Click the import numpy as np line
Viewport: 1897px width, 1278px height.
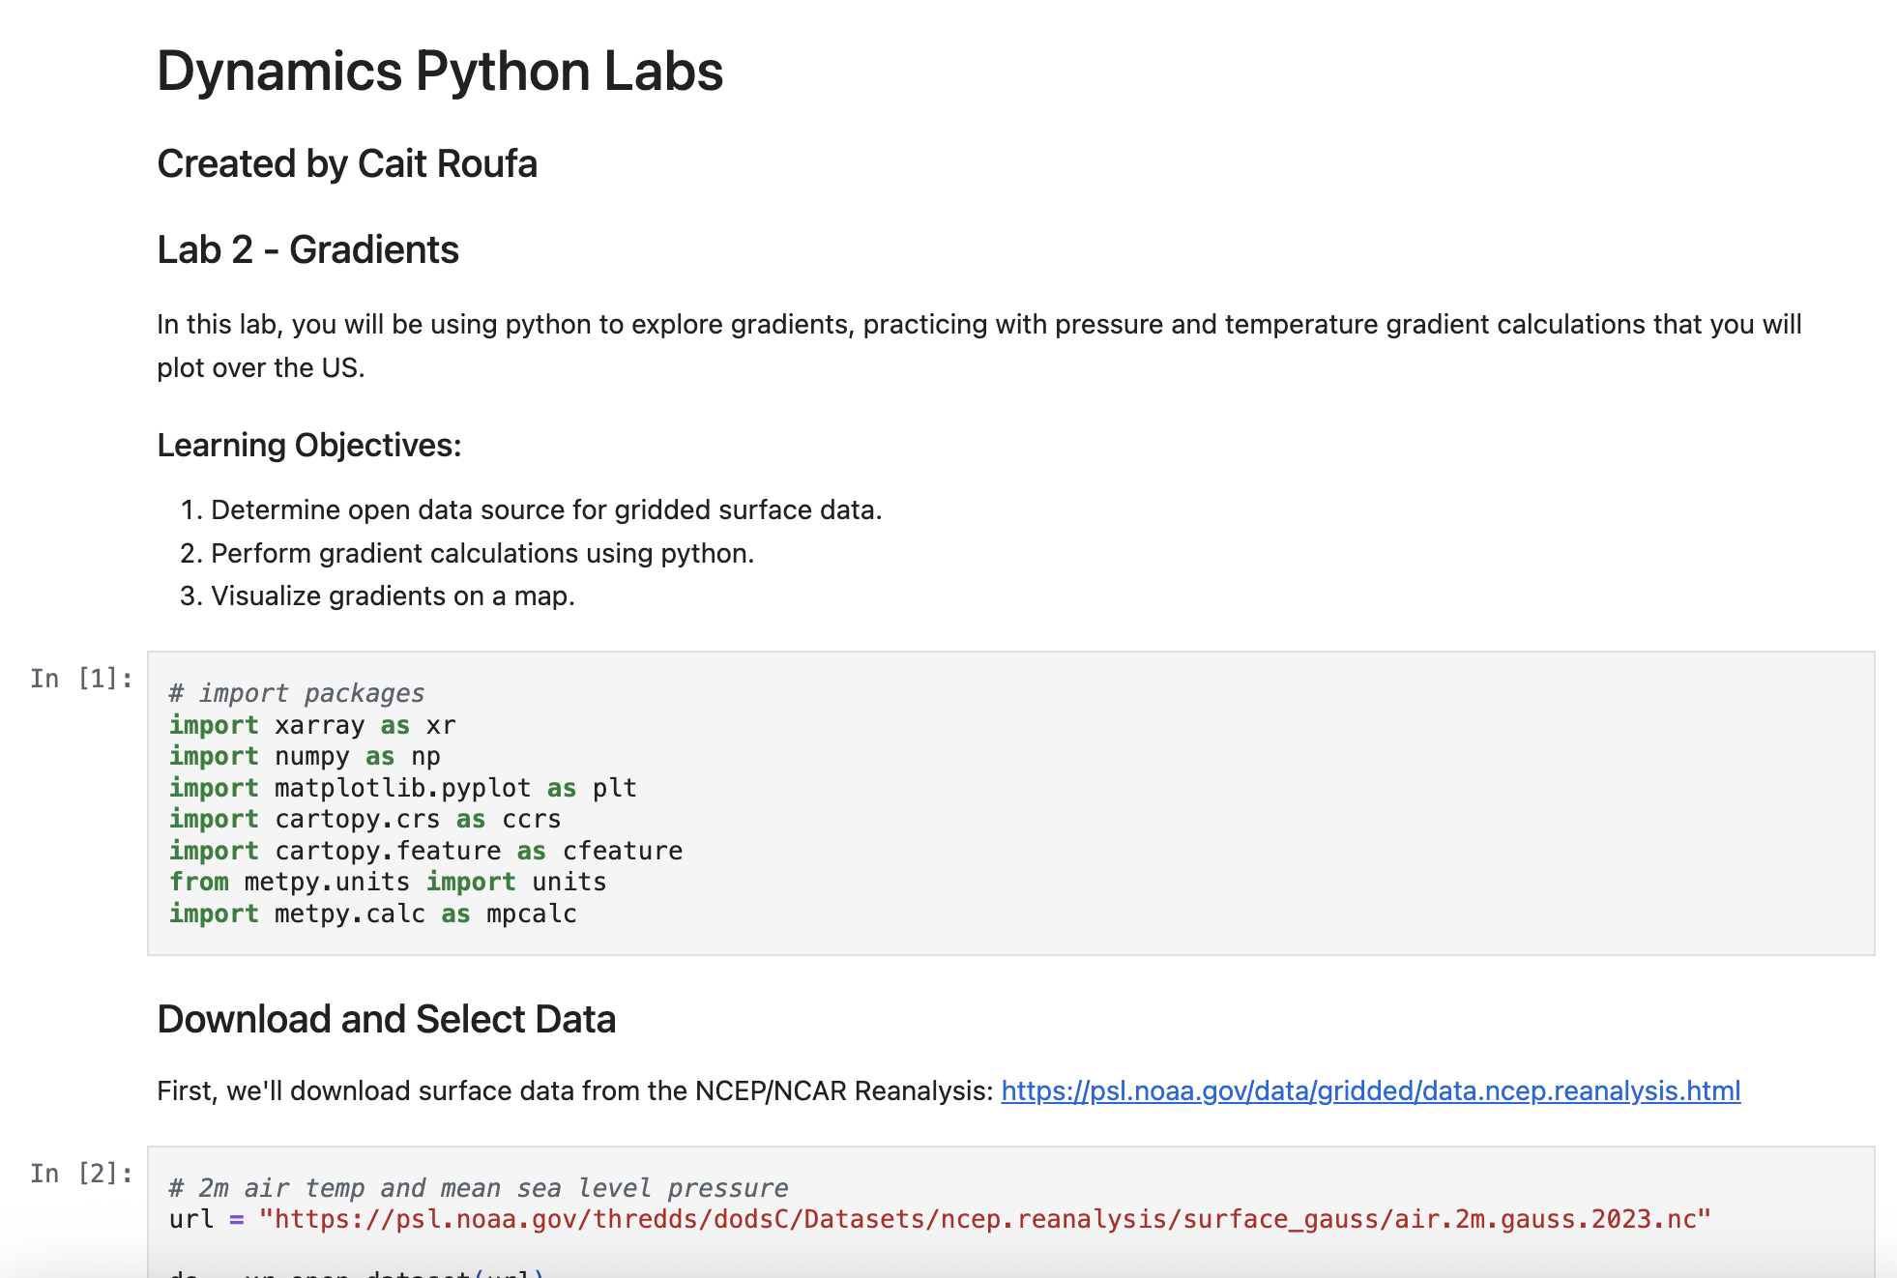305,756
